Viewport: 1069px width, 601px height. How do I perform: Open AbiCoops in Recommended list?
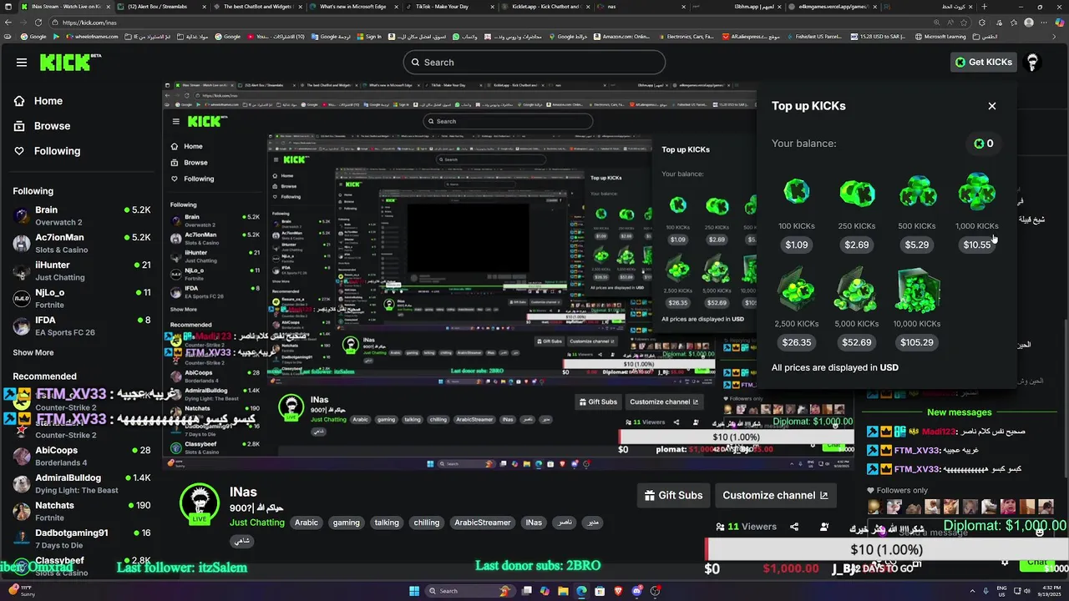tap(82, 457)
